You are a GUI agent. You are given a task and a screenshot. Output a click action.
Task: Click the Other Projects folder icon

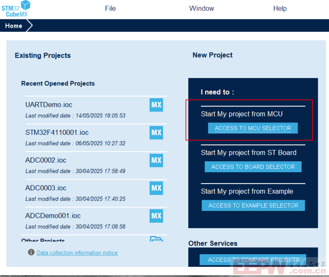[156, 239]
